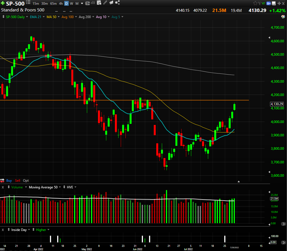The width and height of the screenshot is (287, 251).
Task: Click the orange 21.5M volume value
Action: click(x=219, y=11)
